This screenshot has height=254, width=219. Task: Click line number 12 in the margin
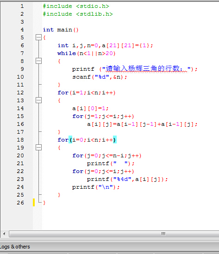pos(20,93)
